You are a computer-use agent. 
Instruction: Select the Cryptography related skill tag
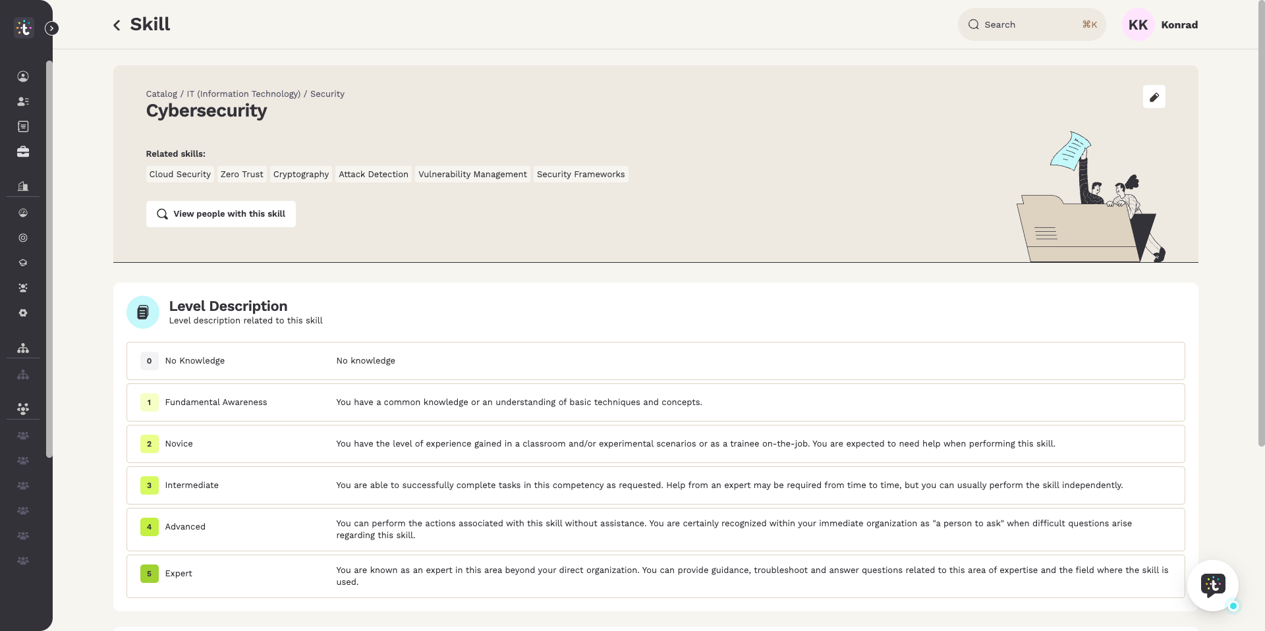coord(301,175)
